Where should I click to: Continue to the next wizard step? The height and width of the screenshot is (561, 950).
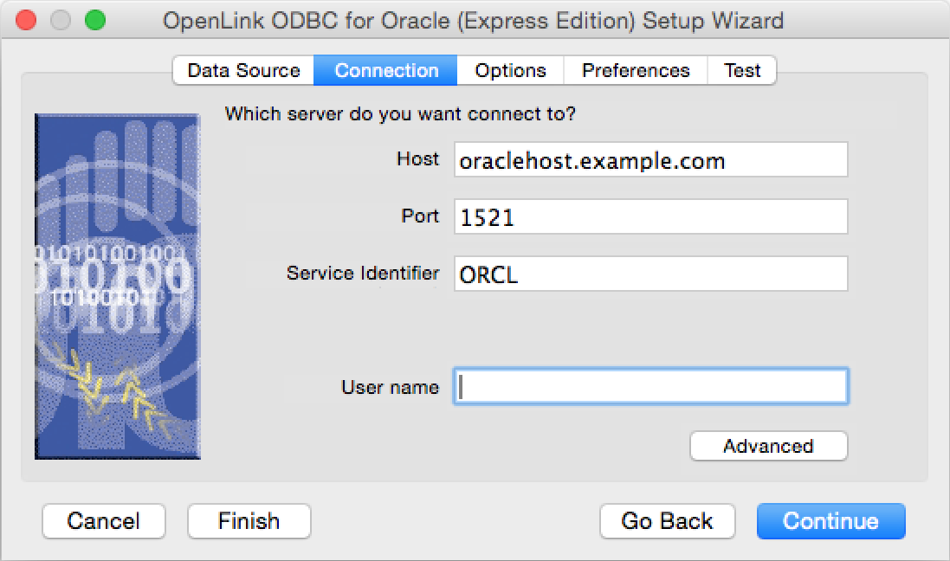(830, 521)
